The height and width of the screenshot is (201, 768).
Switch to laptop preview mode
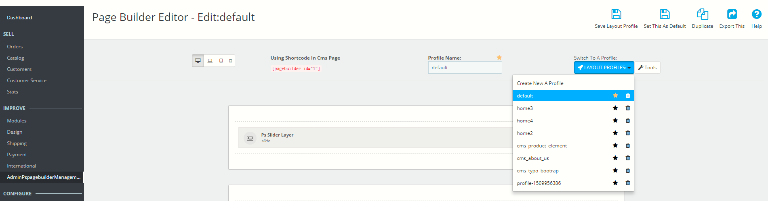coord(210,61)
